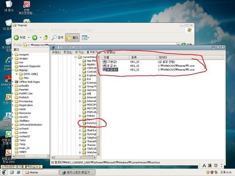235x176 pixels.
Task: Open 도움말 menu in registry editor
Action: coord(109,52)
